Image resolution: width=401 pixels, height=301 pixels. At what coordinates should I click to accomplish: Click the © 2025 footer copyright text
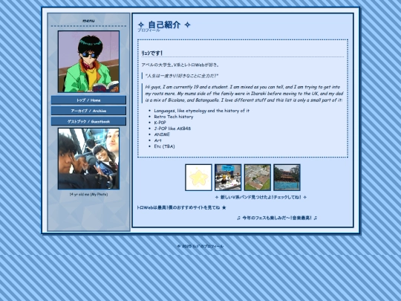[200, 246]
